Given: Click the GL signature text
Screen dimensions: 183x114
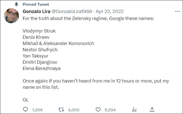Looking at the screenshot, I should tap(26, 99).
